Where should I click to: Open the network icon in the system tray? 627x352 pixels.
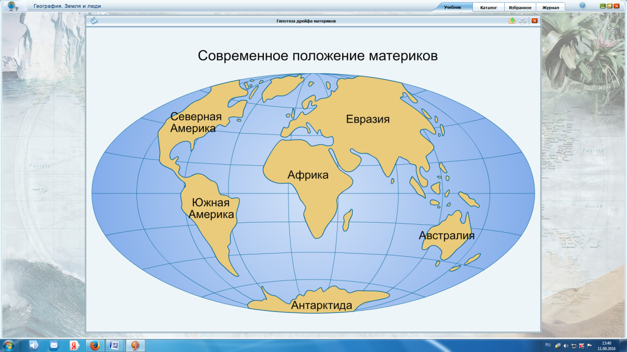[573, 347]
